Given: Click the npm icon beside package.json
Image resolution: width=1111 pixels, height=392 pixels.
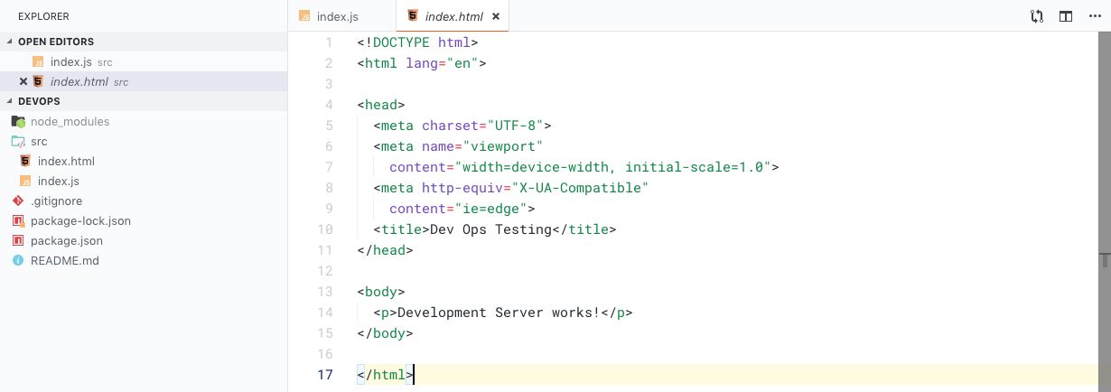Looking at the screenshot, I should [x=17, y=240].
